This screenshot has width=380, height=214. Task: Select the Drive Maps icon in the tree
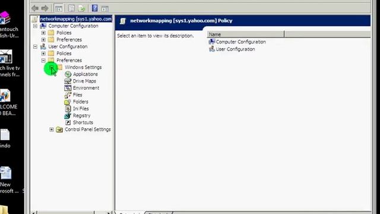pyautogui.click(x=68, y=81)
